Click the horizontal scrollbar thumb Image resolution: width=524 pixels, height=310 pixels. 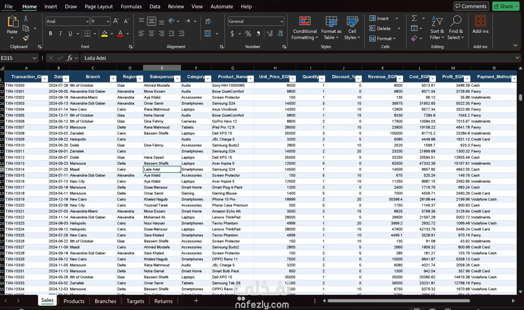coord(398,301)
